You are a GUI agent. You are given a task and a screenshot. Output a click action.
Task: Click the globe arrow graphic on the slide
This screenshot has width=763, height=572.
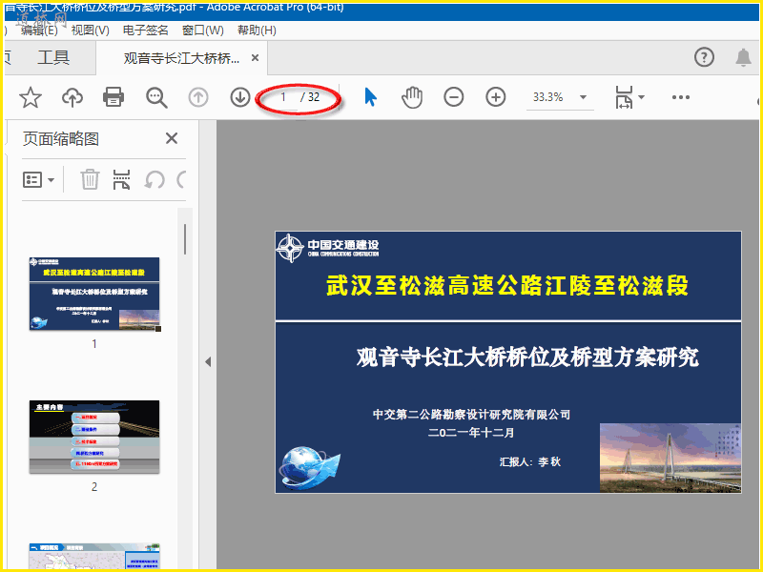(309, 467)
